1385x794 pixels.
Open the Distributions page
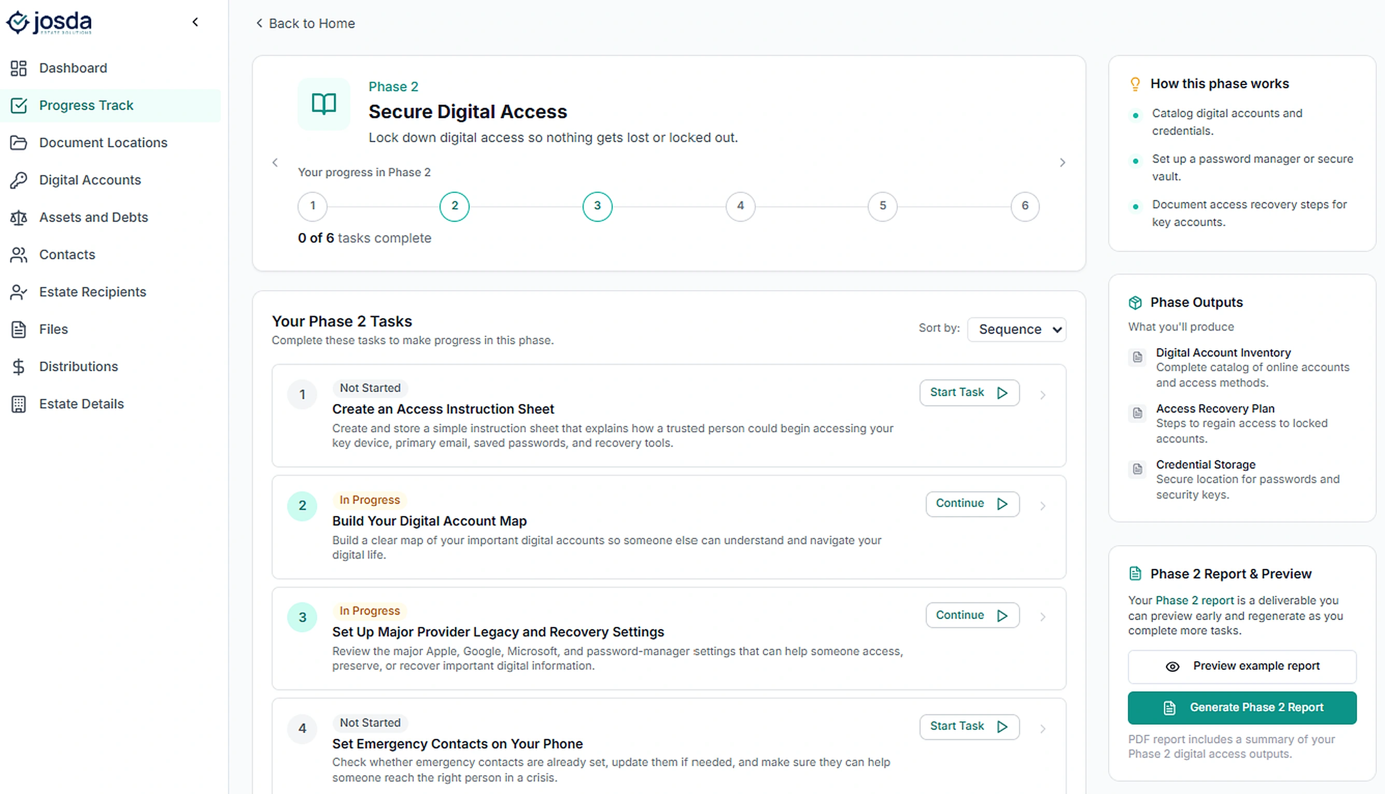pos(110,366)
